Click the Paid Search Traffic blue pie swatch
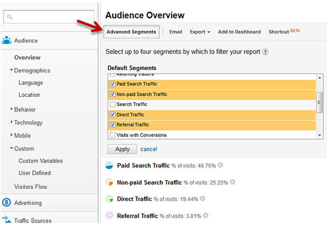 [x=109, y=165]
